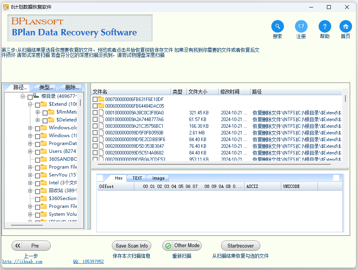The image size is (358, 270).
Task: Switch to the TEXT preview tab
Action: [137, 178]
